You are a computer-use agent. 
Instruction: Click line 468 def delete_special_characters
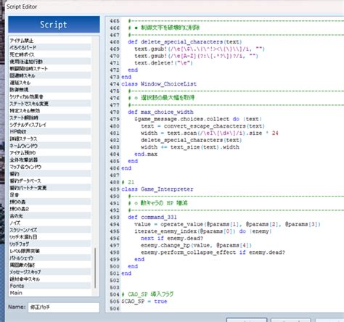pyautogui.click(x=185, y=42)
